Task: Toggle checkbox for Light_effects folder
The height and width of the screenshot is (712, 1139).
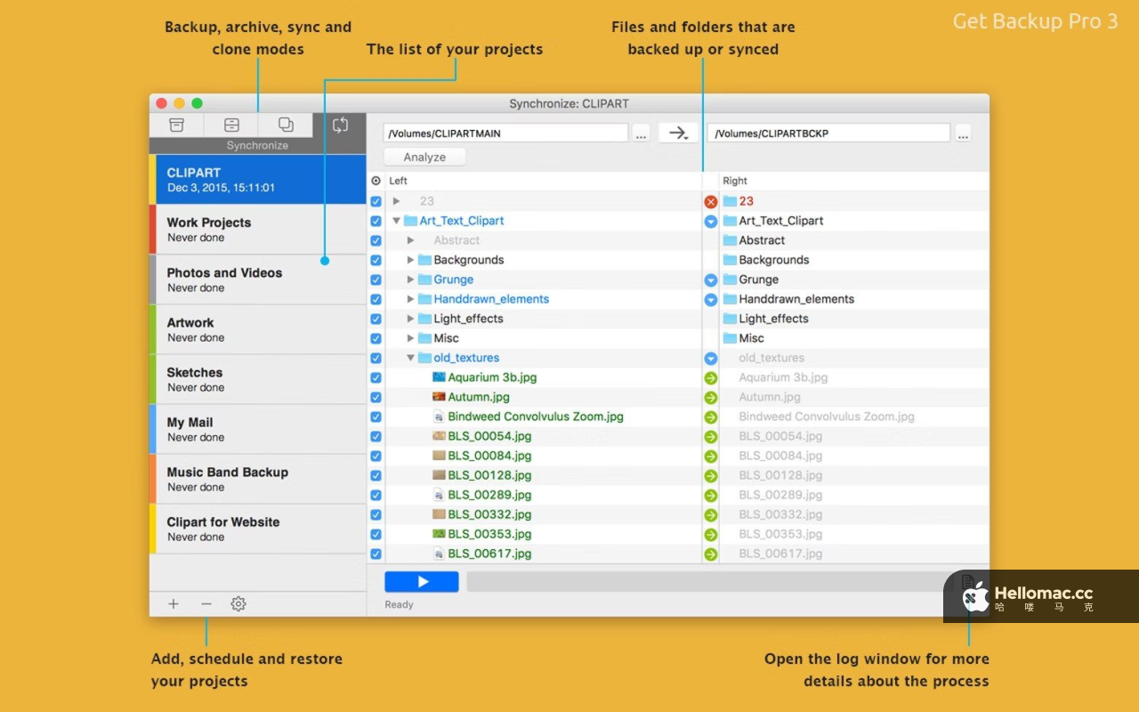Action: [376, 319]
